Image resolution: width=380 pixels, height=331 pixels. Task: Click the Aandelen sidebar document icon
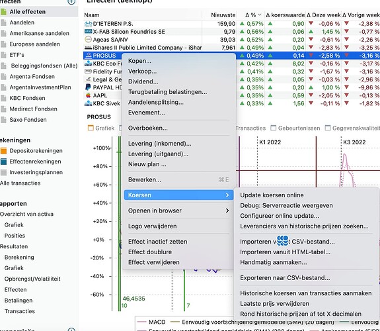click(x=3, y=23)
